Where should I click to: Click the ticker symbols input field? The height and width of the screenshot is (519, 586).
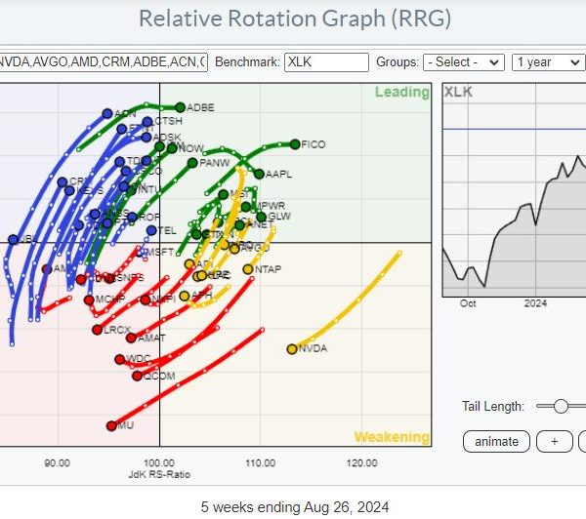[103, 62]
